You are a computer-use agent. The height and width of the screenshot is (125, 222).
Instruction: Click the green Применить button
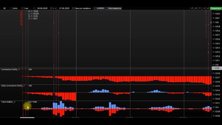coord(216,8)
